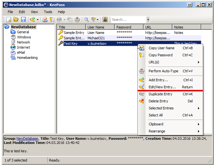Click the Copy Password toolbar icon

click(x=52, y=20)
